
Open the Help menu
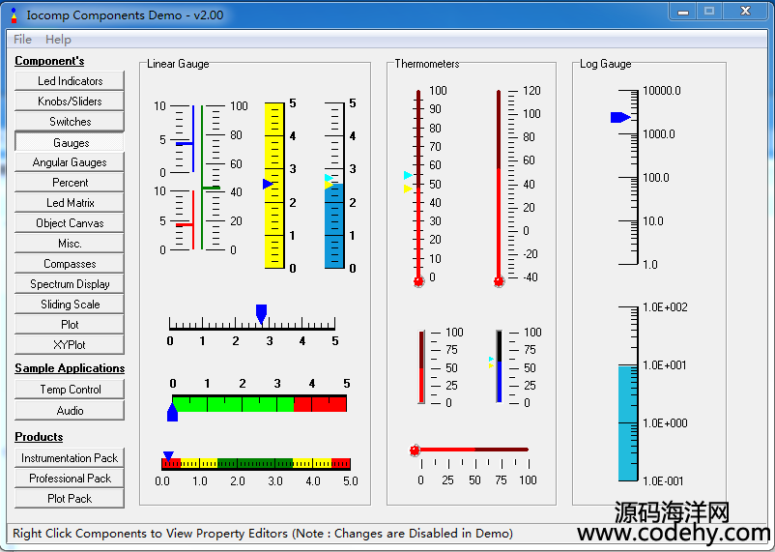(58, 39)
